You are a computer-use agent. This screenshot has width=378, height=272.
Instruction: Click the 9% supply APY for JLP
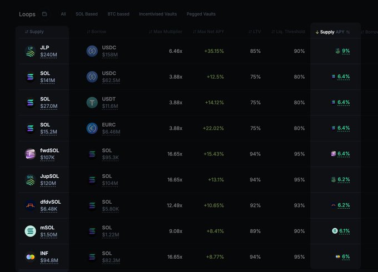point(346,51)
